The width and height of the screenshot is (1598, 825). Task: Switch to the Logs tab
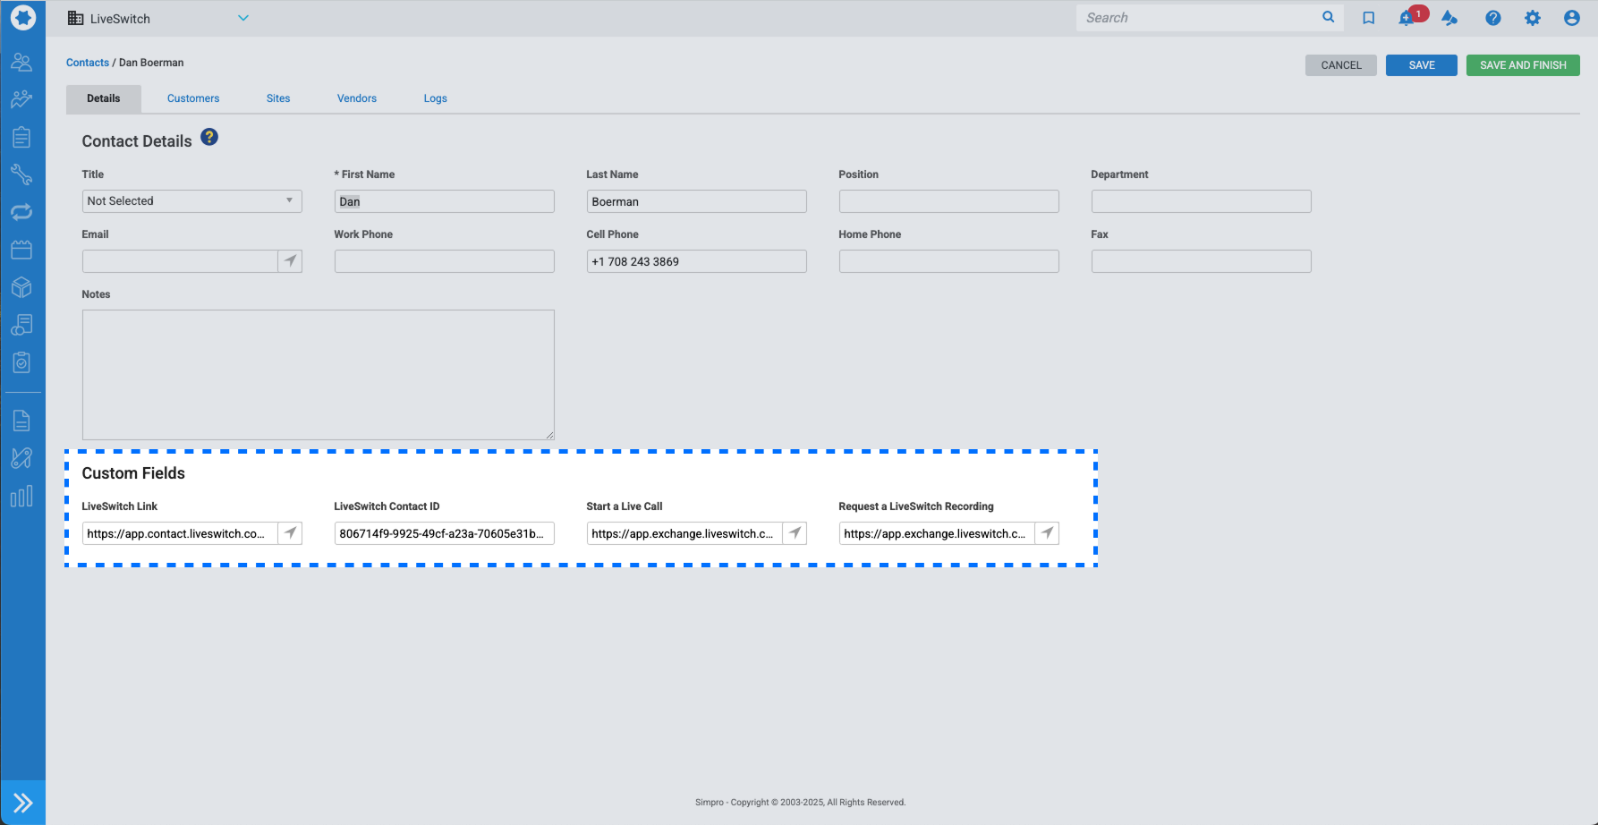[x=435, y=98]
